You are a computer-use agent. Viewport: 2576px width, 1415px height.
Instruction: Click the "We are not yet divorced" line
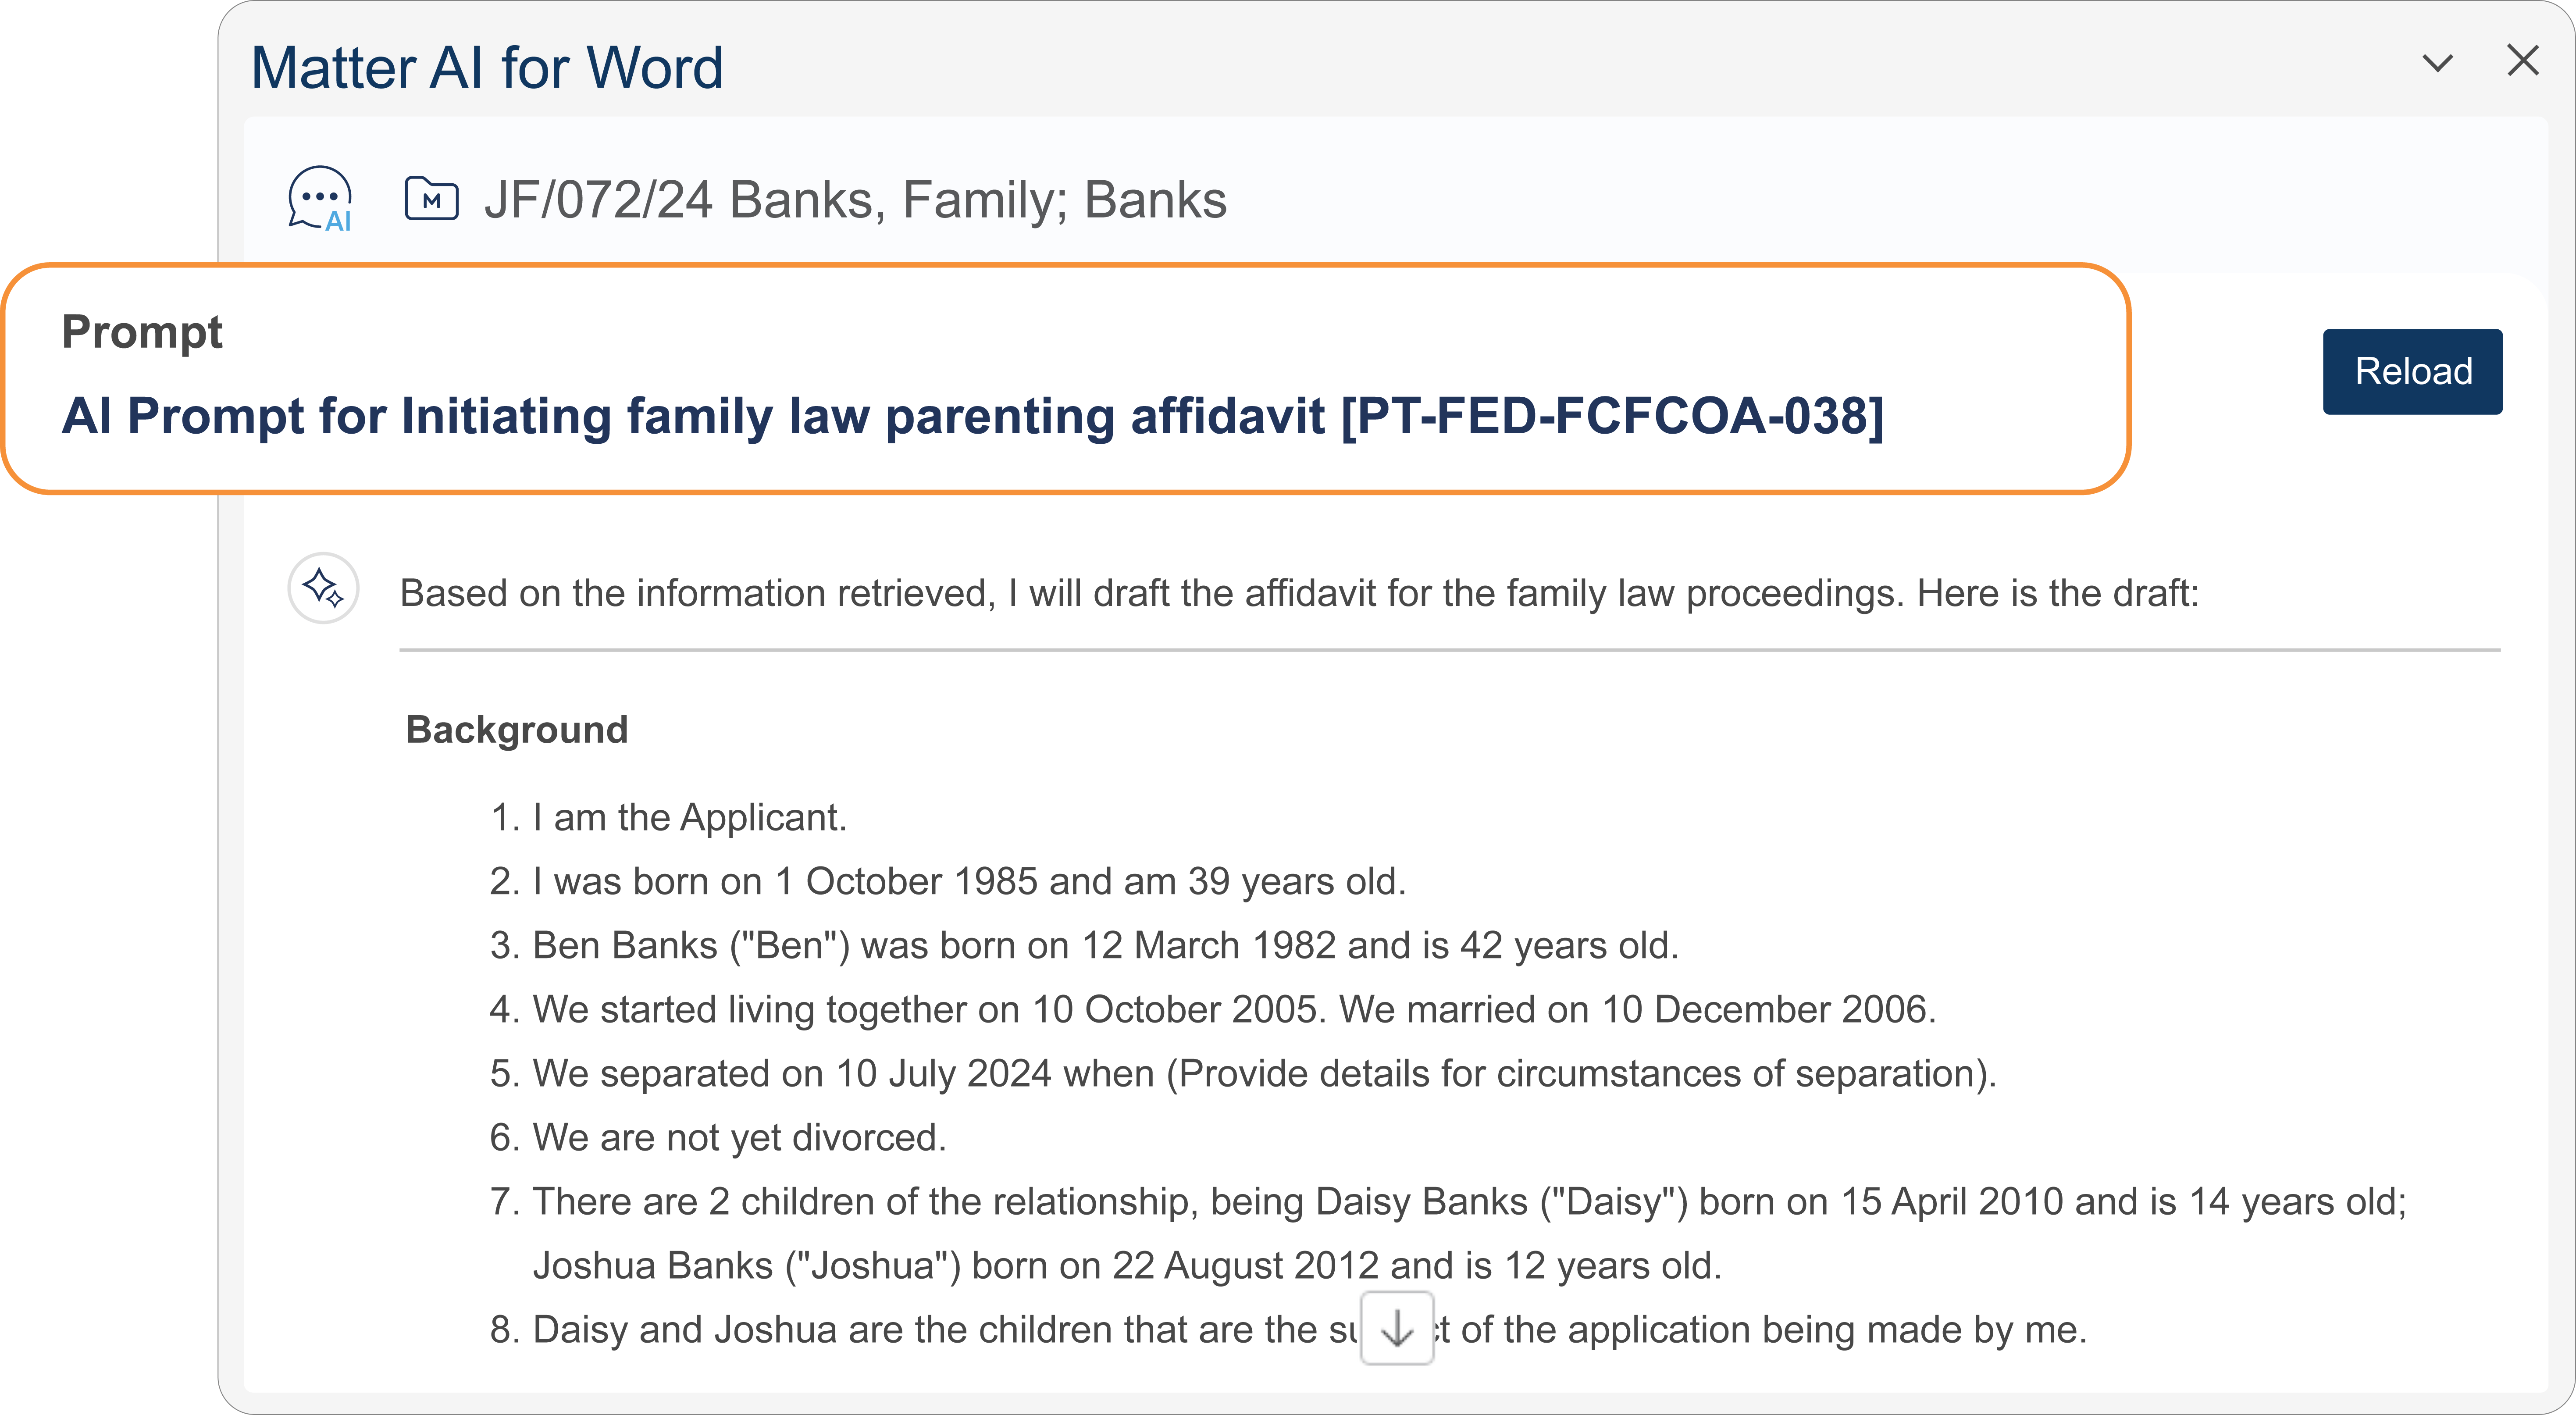pos(738,1138)
